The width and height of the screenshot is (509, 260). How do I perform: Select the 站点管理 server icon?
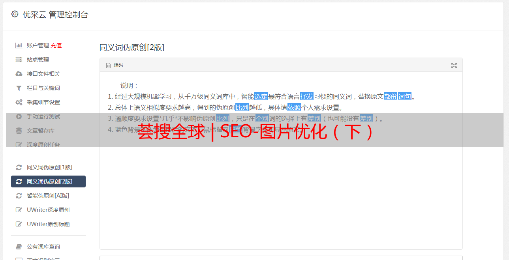click(19, 60)
